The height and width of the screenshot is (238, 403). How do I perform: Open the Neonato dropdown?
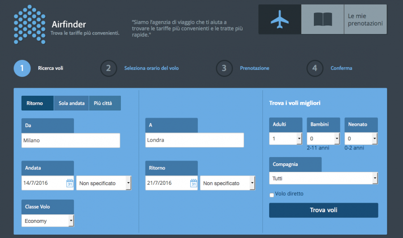[361, 139]
